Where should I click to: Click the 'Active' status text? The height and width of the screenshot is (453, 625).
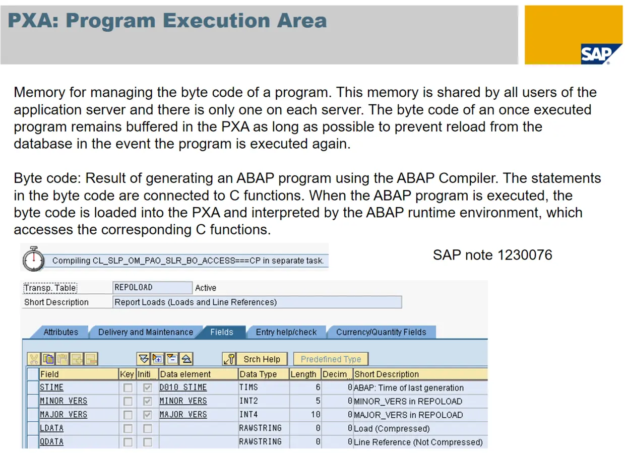click(206, 288)
